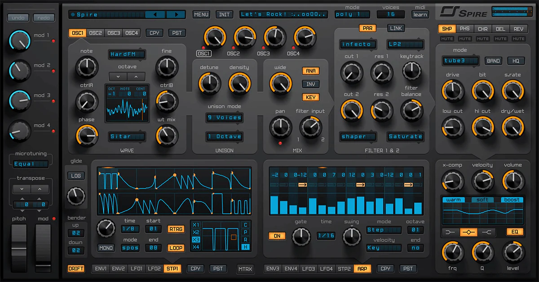Click the undo button

point(18,18)
